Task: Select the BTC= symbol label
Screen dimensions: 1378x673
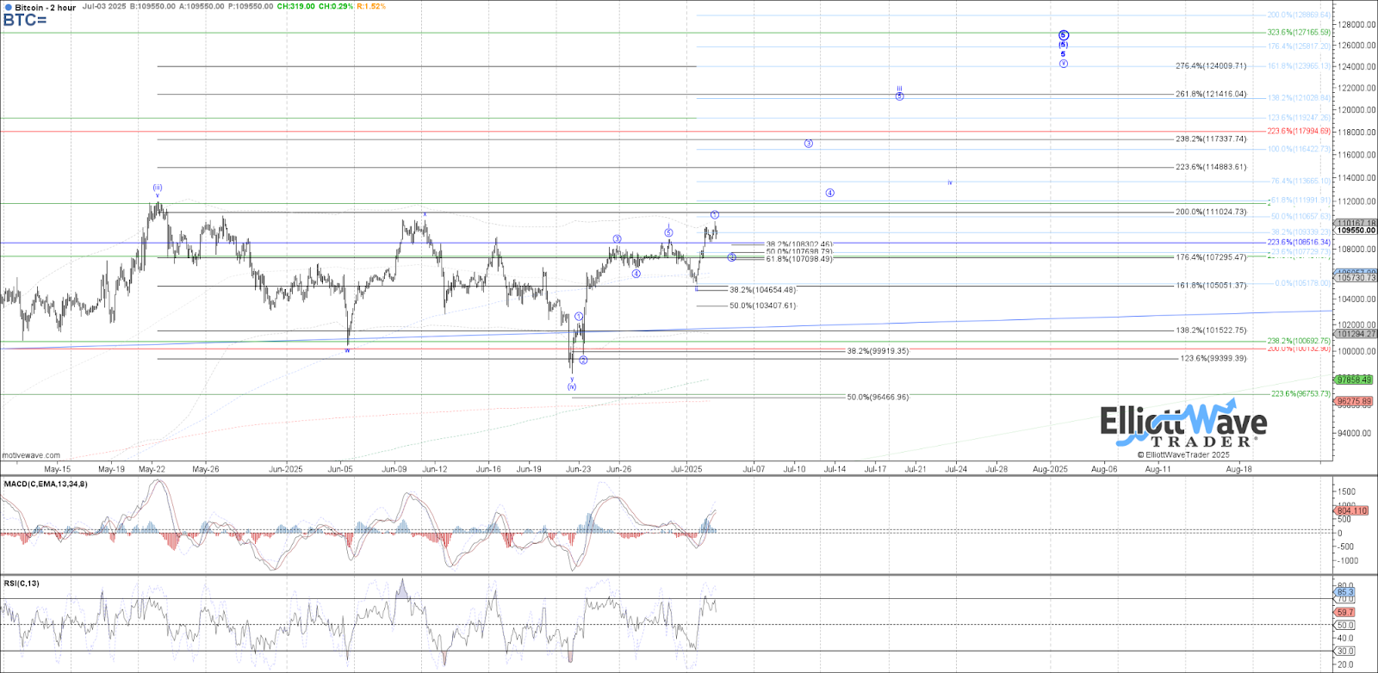Action: click(24, 20)
